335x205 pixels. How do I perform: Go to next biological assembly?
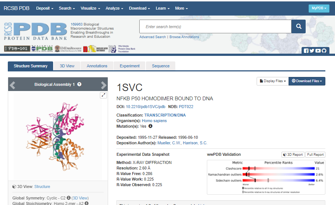point(104,85)
